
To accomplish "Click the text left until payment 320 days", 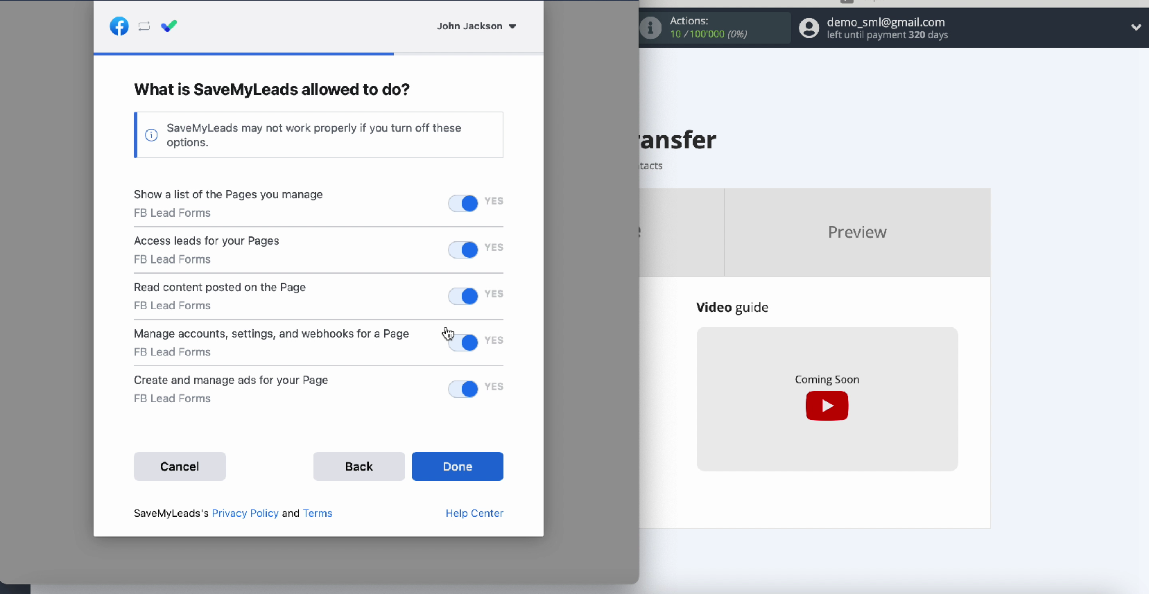I will click(887, 35).
